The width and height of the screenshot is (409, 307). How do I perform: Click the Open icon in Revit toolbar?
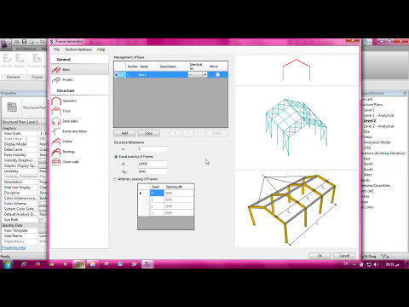[x=17, y=42]
